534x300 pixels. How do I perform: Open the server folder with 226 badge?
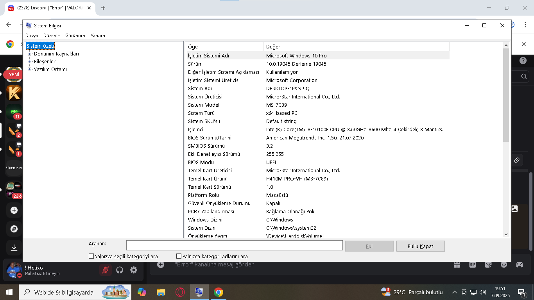point(14,190)
